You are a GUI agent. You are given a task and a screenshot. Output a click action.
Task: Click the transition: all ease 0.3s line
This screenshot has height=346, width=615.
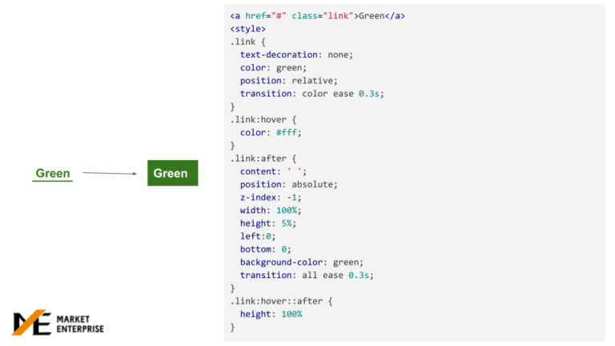307,275
